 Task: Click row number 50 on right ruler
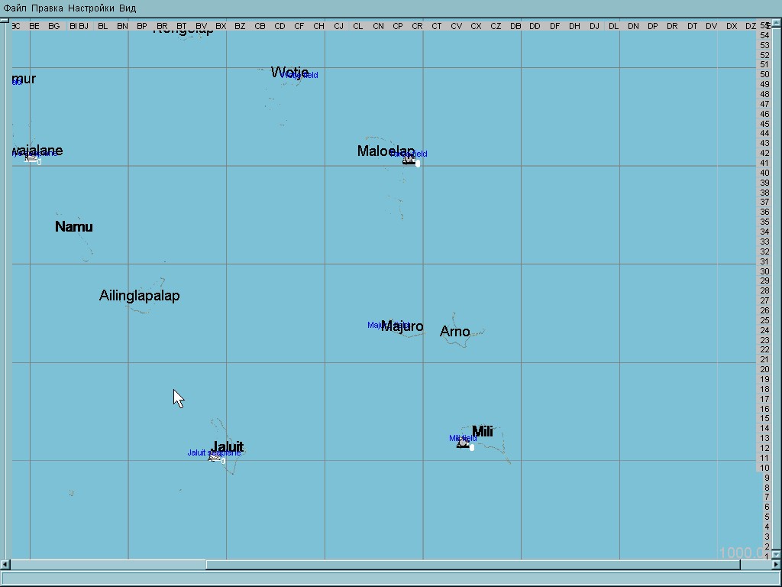[x=764, y=74]
